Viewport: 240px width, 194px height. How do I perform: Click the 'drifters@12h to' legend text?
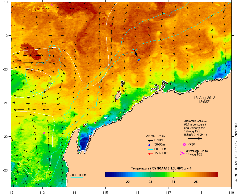pyautogui.click(x=197, y=151)
